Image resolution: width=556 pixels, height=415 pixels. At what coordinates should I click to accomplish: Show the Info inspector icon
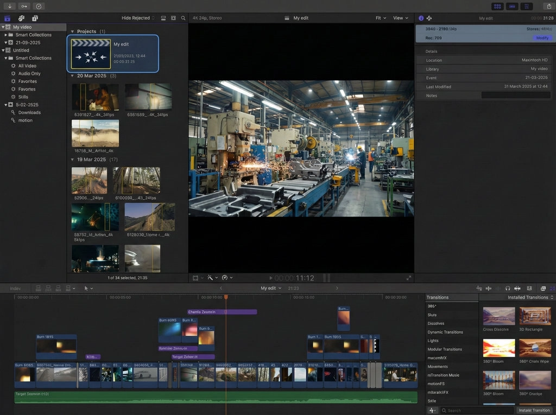(421, 18)
